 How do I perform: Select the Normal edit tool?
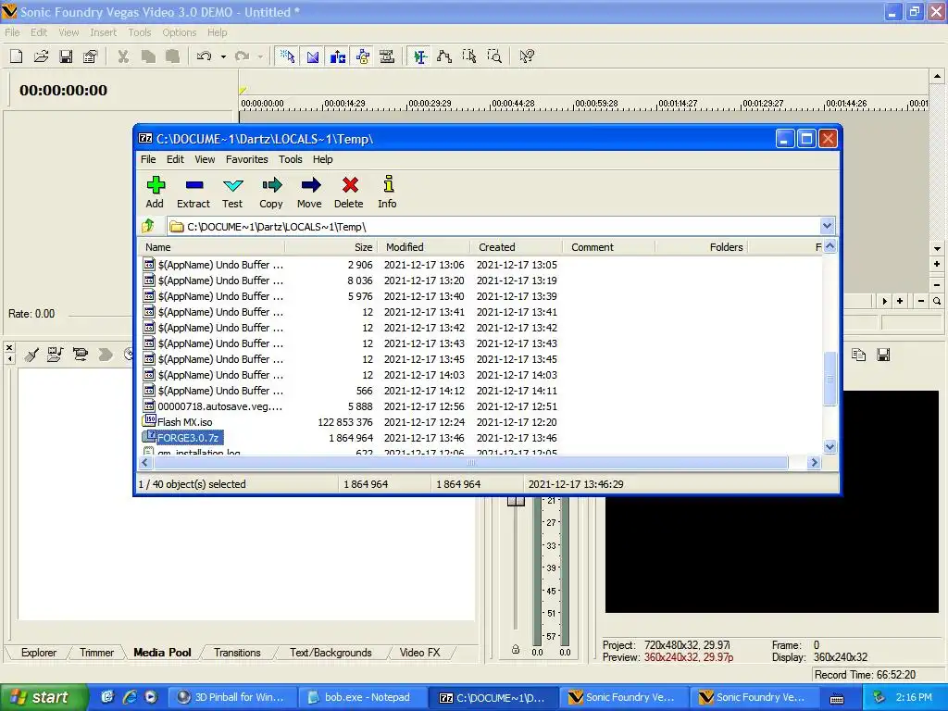(x=420, y=56)
